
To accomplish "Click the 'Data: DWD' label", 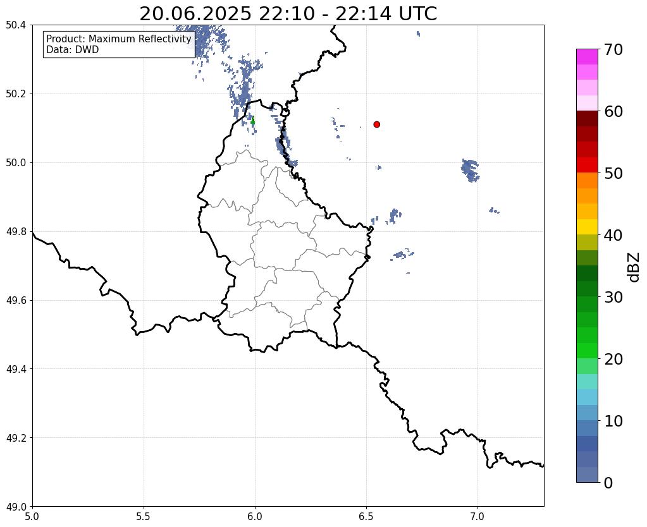I will pos(73,50).
